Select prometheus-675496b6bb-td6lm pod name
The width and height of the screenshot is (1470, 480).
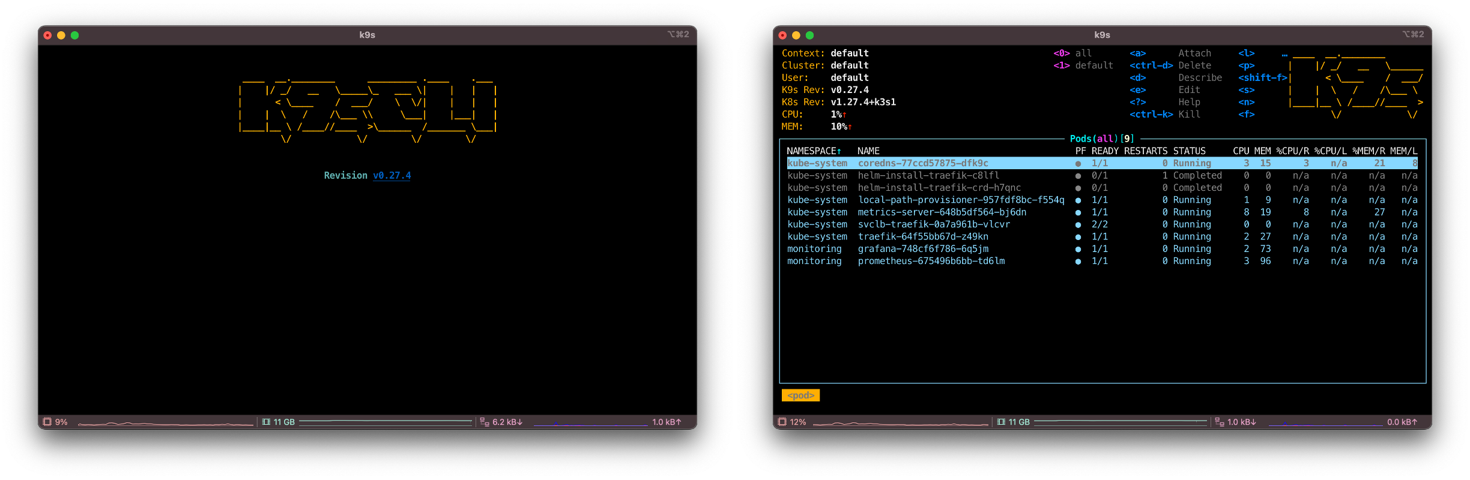tap(931, 261)
